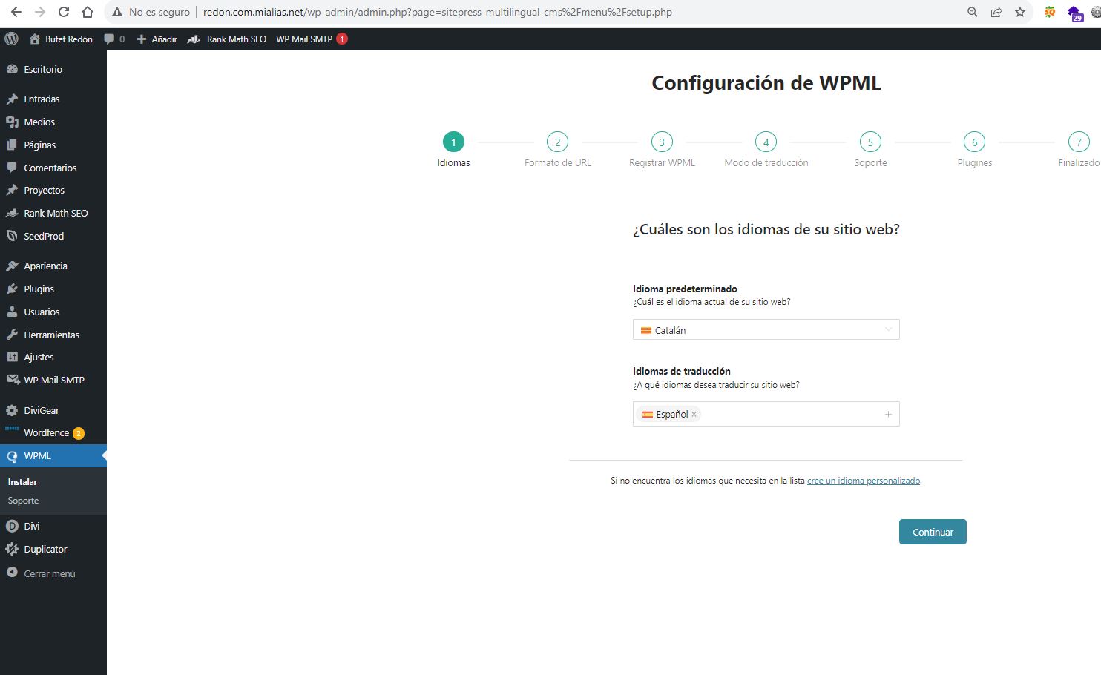1101x675 pixels.
Task: Click the browser back arrow
Action: click(x=16, y=12)
